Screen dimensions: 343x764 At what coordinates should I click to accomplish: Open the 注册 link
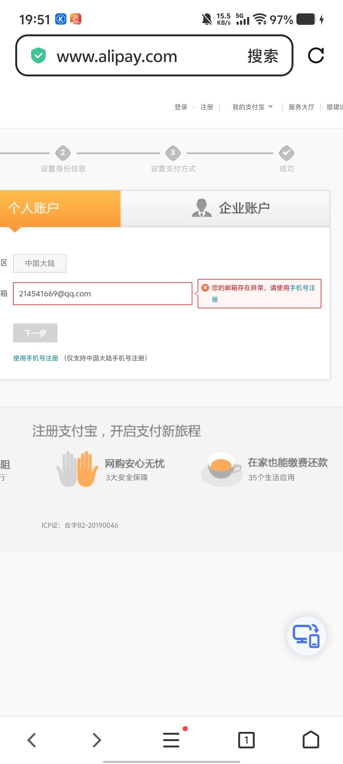207,107
